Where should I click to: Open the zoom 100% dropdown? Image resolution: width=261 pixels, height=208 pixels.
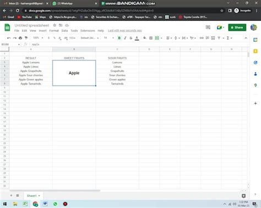[x=38, y=38]
